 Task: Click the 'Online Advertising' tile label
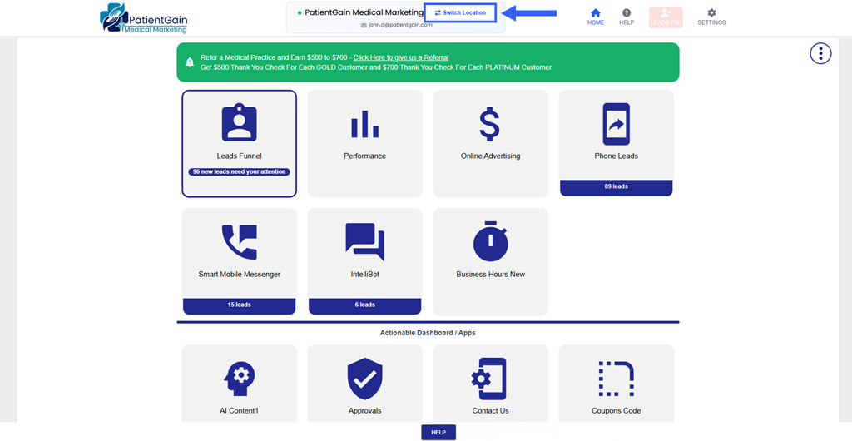(490, 156)
